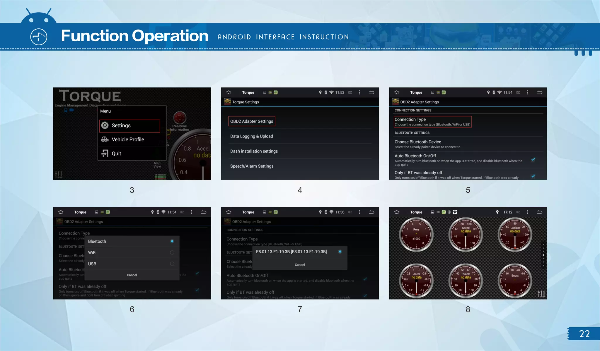Select device F8:01:13:F1:19:3B radio button
Viewport: 600px width, 351px height.
point(340,252)
